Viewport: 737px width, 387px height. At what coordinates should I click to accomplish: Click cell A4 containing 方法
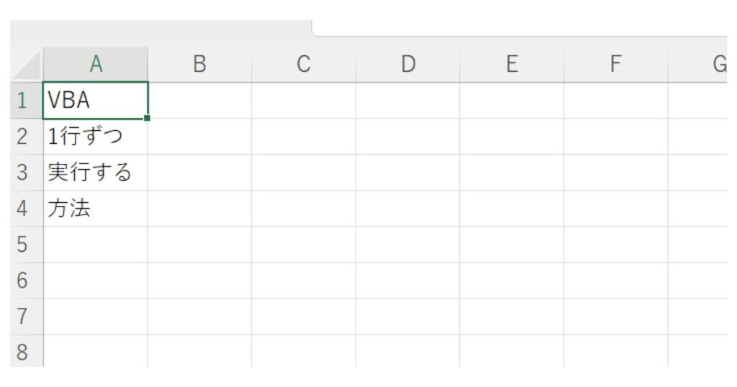pos(95,209)
